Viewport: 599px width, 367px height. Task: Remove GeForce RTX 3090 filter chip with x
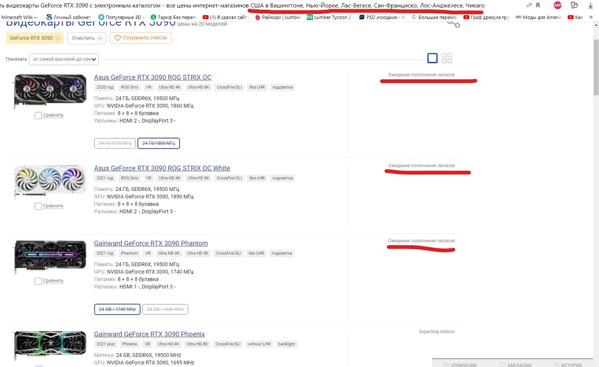58,38
